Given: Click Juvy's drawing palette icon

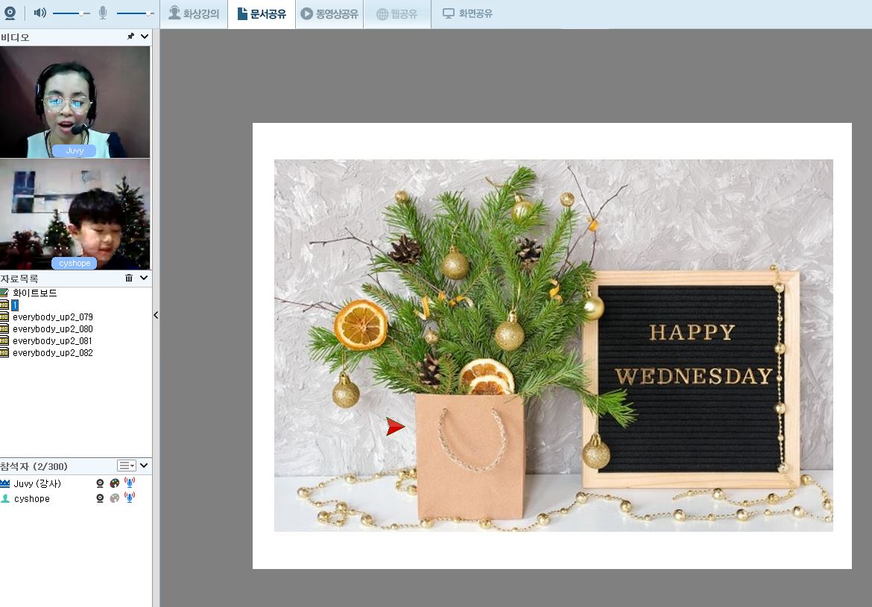Looking at the screenshot, I should point(114,483).
